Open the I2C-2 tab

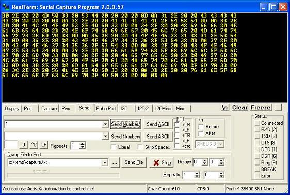[x=143, y=109]
